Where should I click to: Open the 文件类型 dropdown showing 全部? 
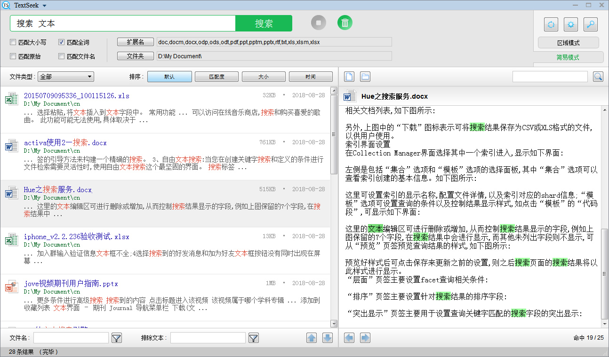pos(66,77)
